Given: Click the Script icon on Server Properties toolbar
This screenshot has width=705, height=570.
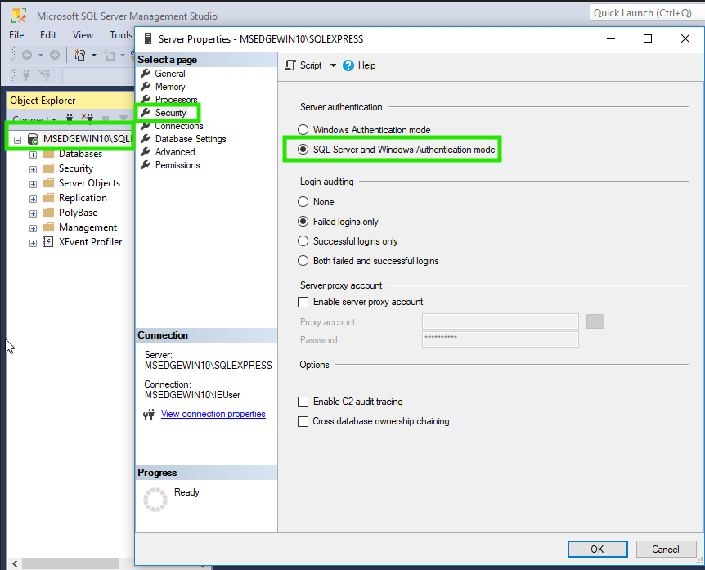Looking at the screenshot, I should [290, 65].
